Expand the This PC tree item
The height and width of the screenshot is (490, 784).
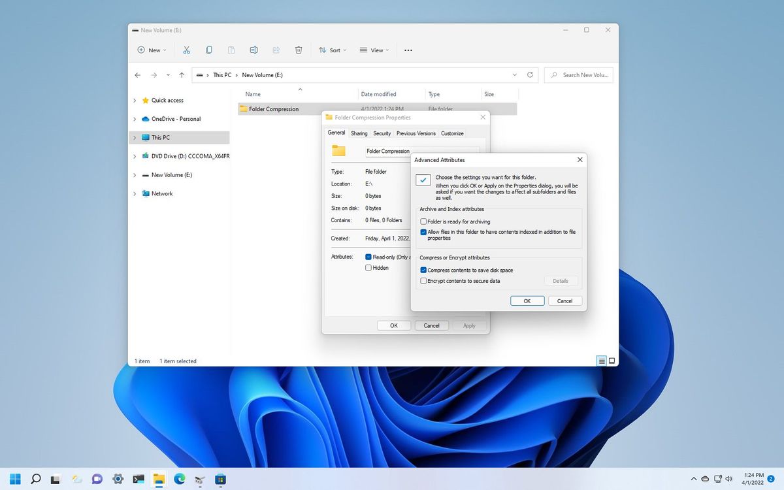135,137
